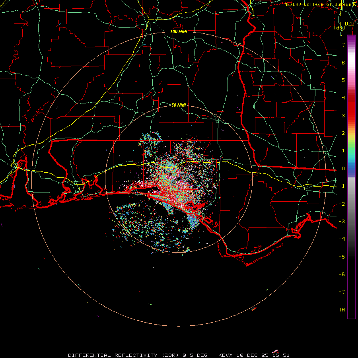Image resolution: width=358 pixels, height=358 pixels.
Task: Click the KEVX station identifier
Action: (x=226, y=355)
